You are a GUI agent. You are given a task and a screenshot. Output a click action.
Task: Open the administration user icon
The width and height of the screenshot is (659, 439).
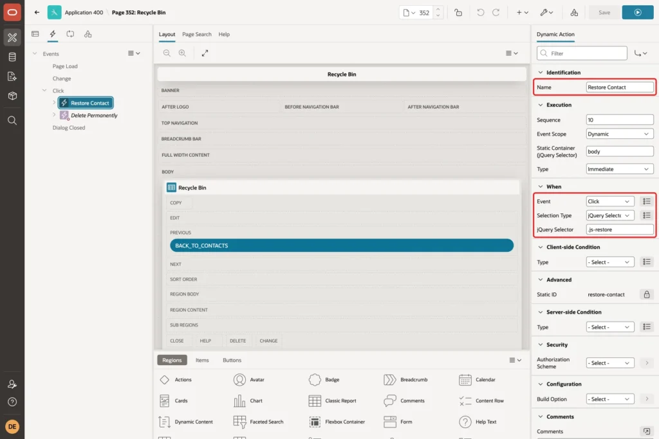pyautogui.click(x=12, y=384)
